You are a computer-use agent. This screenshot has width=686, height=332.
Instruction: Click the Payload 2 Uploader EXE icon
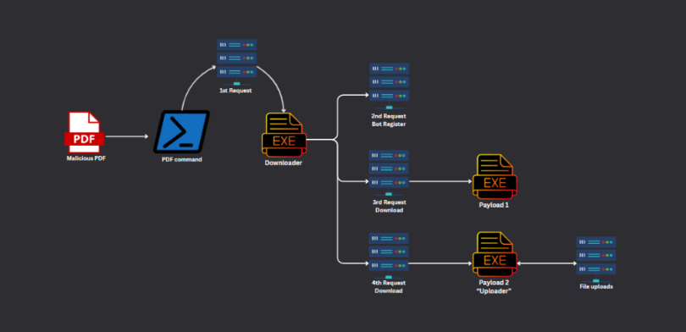point(495,255)
